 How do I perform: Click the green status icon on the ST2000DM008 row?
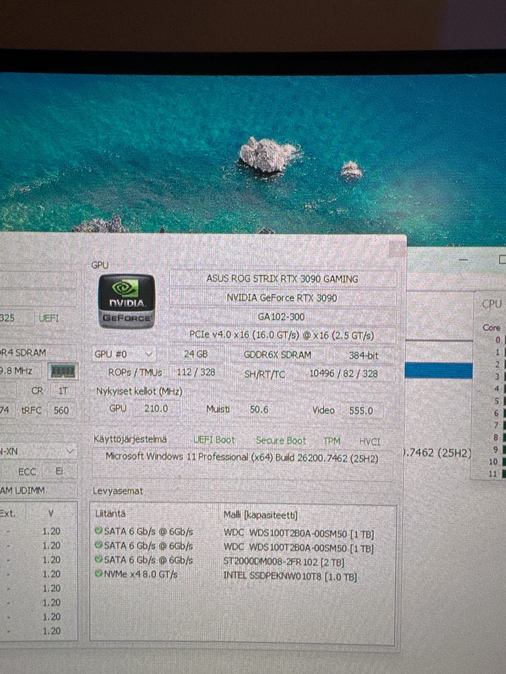click(99, 560)
